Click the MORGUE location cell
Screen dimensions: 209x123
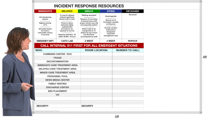[x=133, y=41]
